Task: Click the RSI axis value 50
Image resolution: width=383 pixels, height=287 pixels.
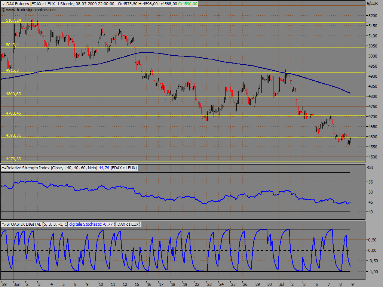Action: [371, 192]
